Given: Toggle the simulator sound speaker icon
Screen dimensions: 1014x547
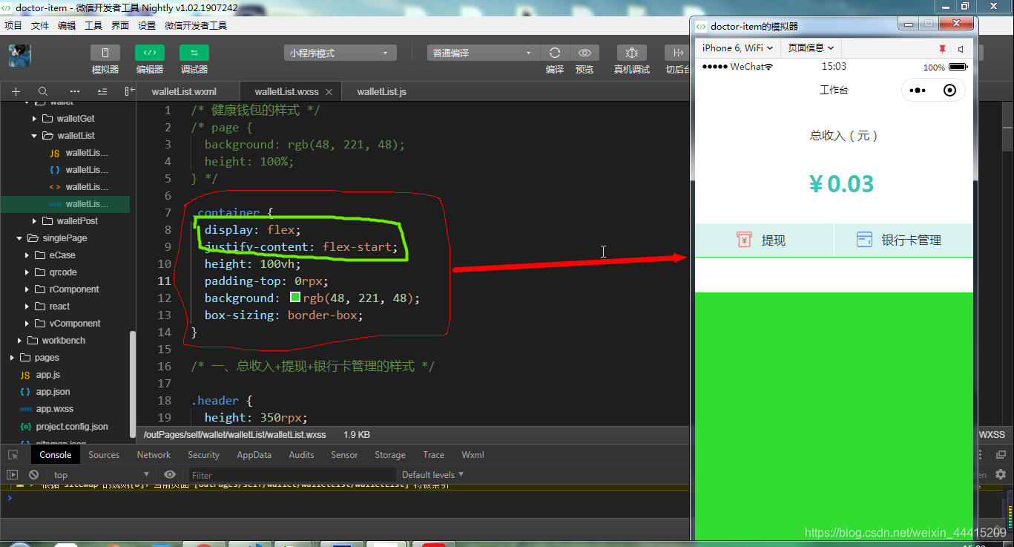Looking at the screenshot, I should (961, 48).
